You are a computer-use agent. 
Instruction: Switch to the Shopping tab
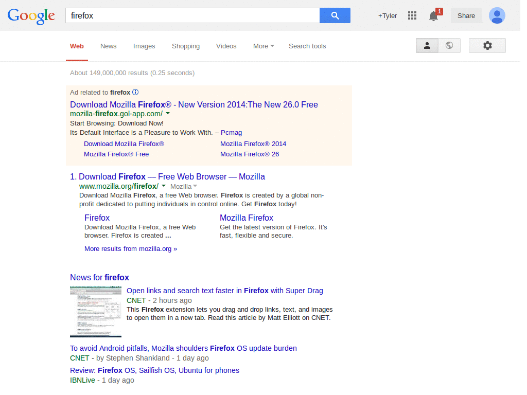coord(185,46)
